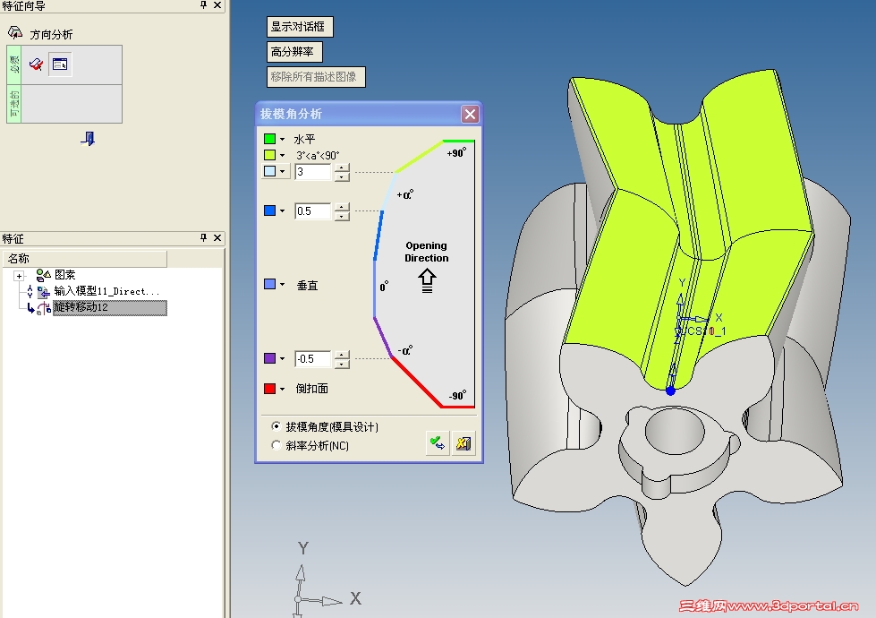Decrease the 0.5 value with the down arrow
Screen dimensions: 876x618
[342, 216]
